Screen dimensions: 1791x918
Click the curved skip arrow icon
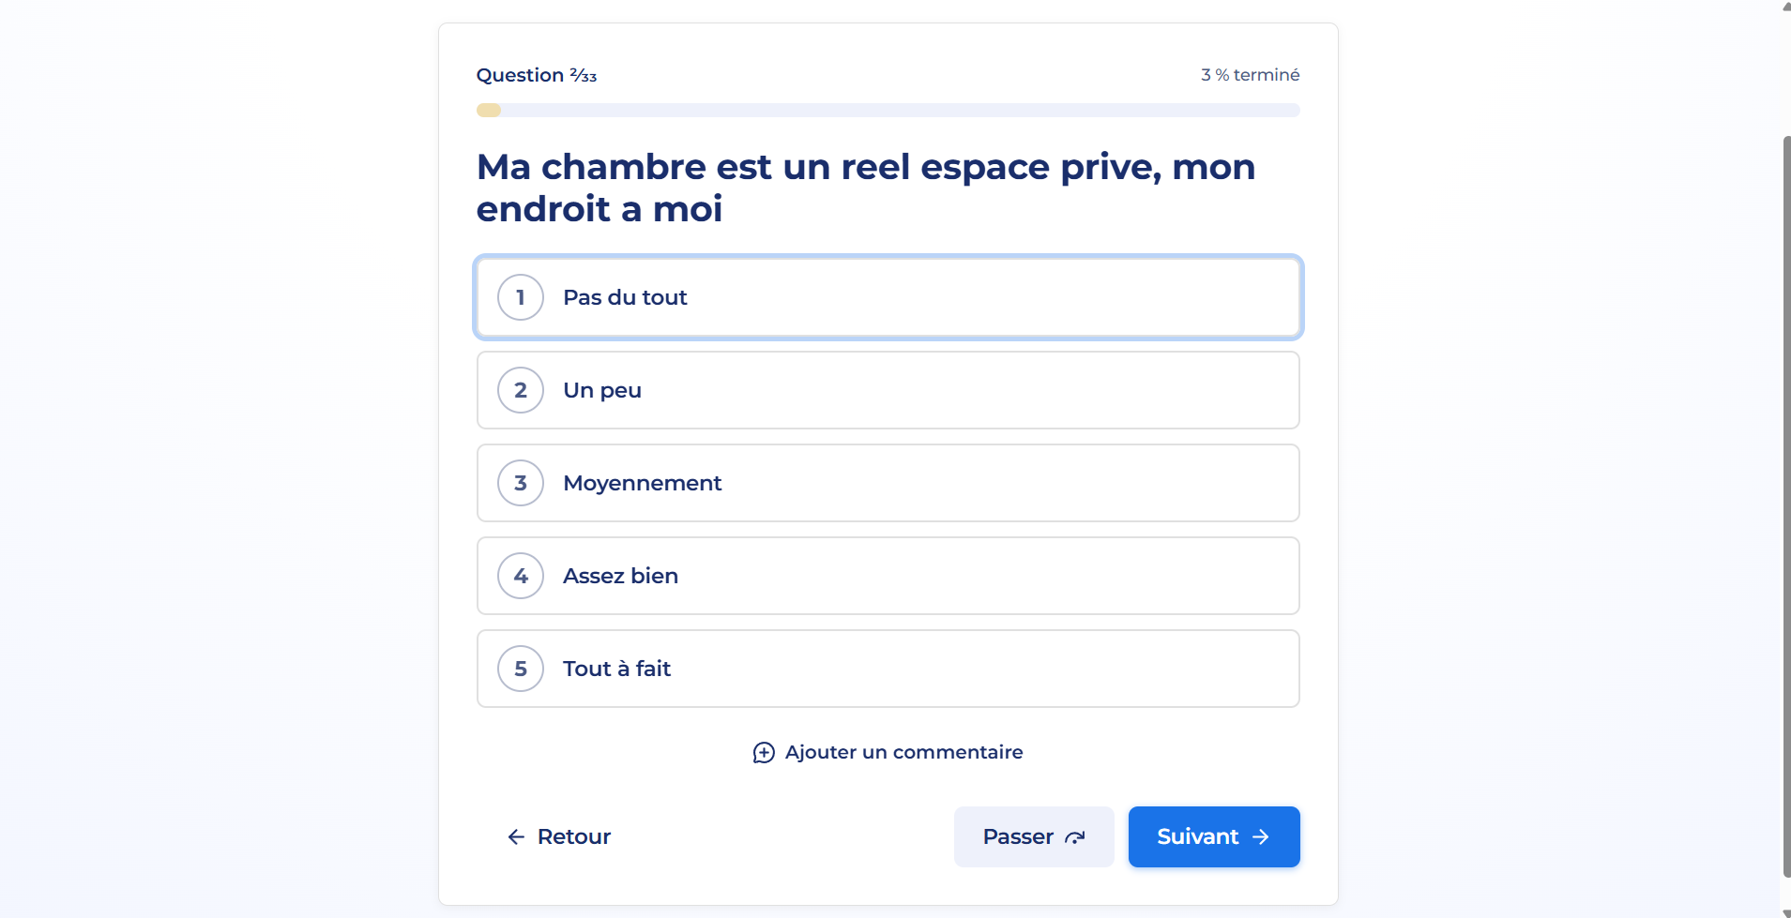coord(1075,837)
